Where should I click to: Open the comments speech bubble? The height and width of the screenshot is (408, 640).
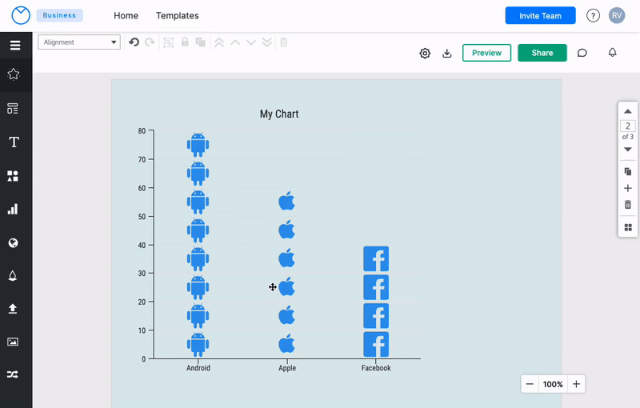coord(582,54)
